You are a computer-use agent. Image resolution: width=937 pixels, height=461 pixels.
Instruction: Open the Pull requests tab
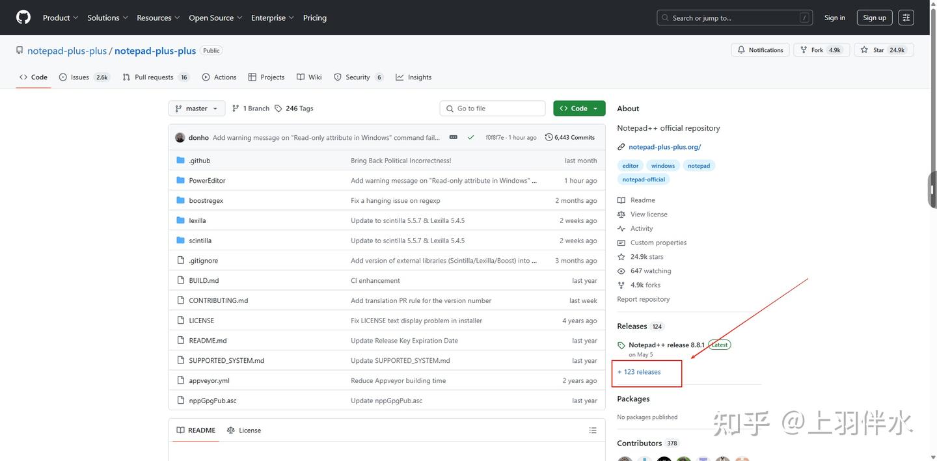pos(154,77)
